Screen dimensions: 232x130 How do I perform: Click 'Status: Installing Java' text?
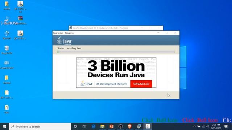(69, 48)
